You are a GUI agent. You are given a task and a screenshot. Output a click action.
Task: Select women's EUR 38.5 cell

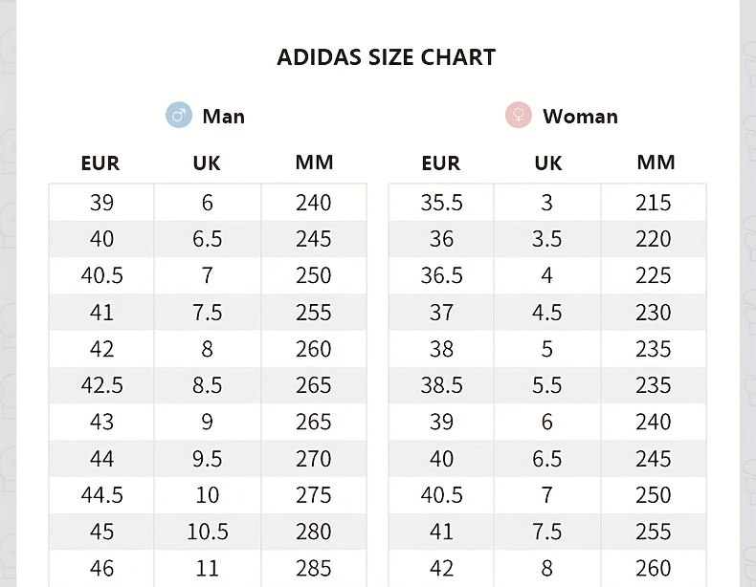point(442,385)
